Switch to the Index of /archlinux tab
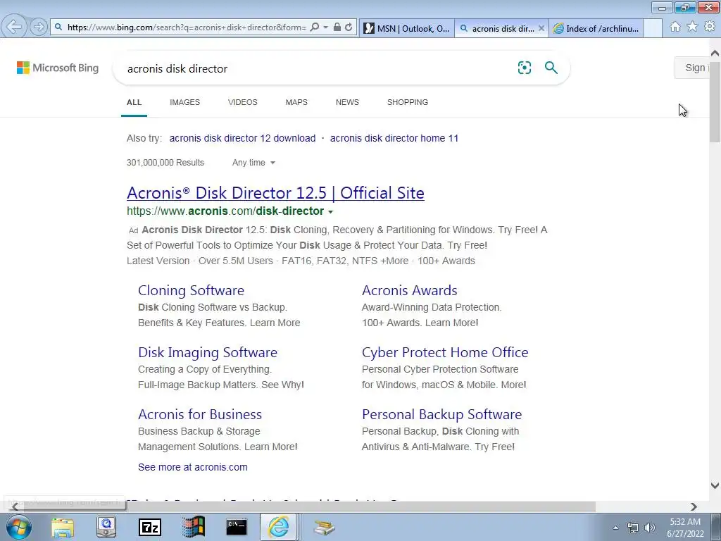The width and height of the screenshot is (721, 541). point(596,28)
